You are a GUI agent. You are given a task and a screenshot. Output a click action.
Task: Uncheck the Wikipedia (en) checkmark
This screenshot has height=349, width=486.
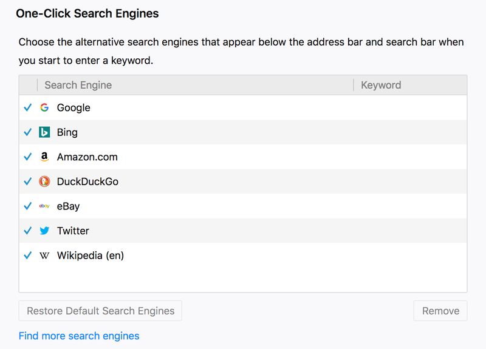28,256
